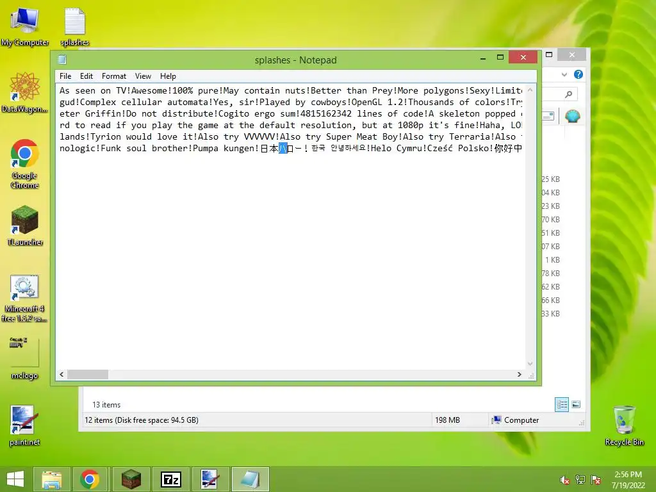Click 'Computer' in the Explorer status bar
This screenshot has width=656, height=492.
pos(521,420)
